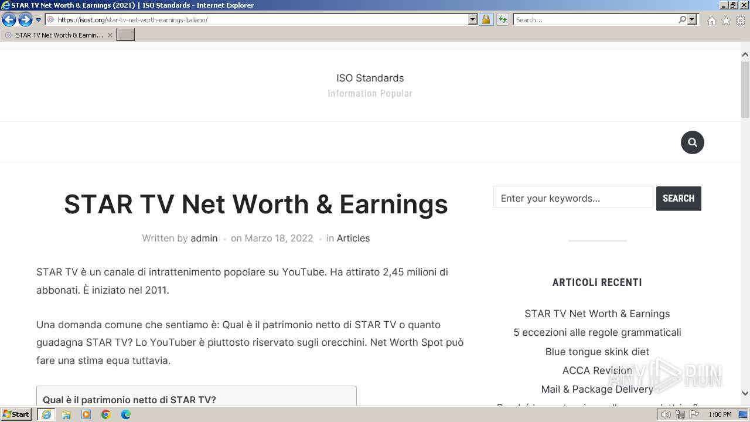Open the volume speaker tray icon
Viewport: 750px width, 422px height.
[x=666, y=414]
